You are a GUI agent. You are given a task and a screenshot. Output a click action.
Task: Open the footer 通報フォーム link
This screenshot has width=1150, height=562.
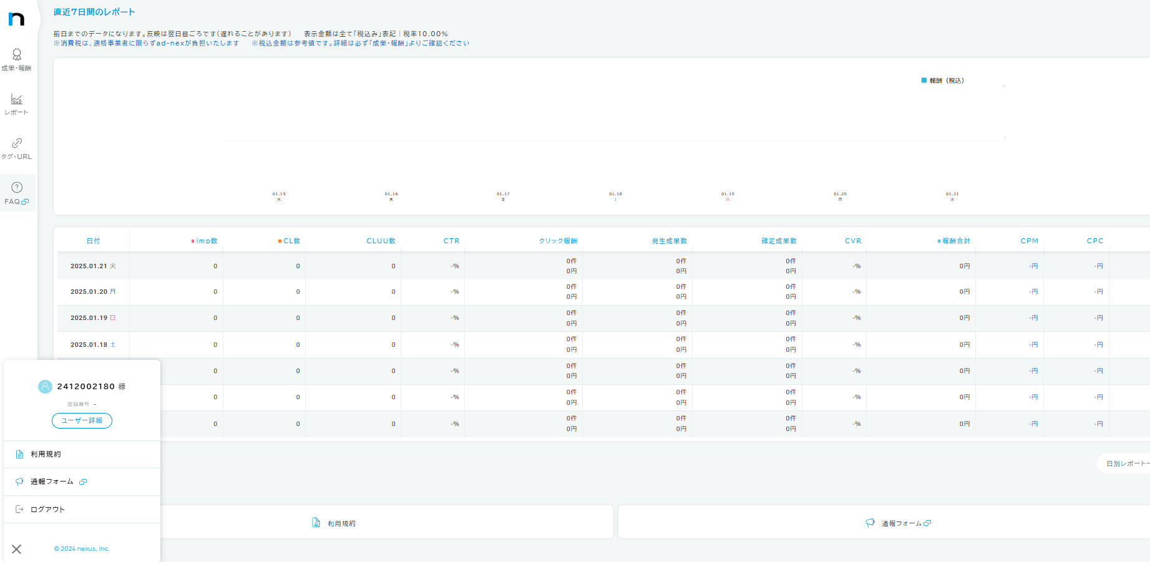tap(901, 523)
